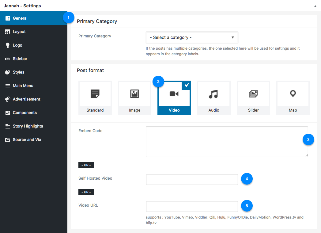This screenshot has width=321, height=233.
Task: Click the checkmark on the Video format
Action: [x=186, y=85]
